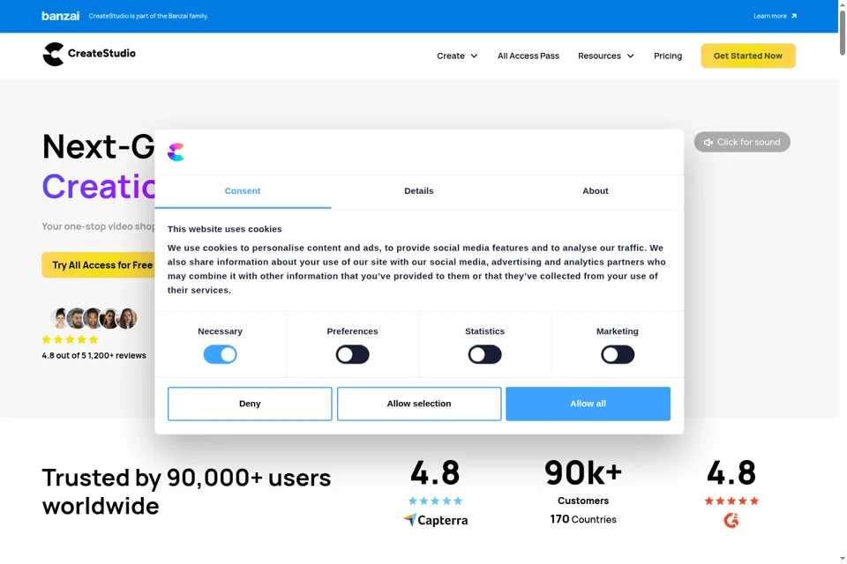
Task: Open the All Access Pass page
Action: [x=528, y=56]
